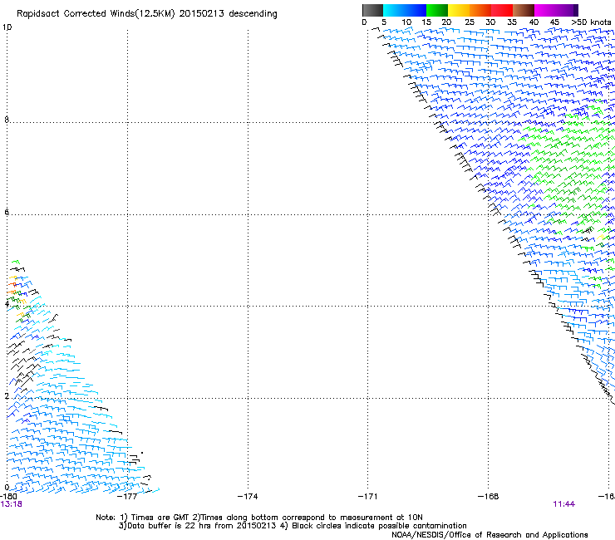The width and height of the screenshot is (615, 540).
Task: Click the brown 35-40 knots legend swatch
Action: click(524, 10)
